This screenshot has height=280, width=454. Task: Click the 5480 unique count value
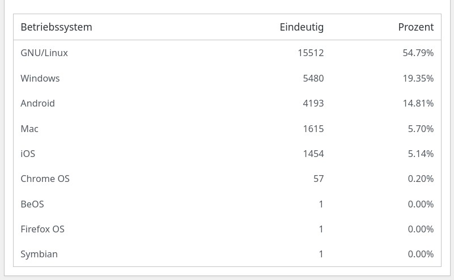coord(313,78)
